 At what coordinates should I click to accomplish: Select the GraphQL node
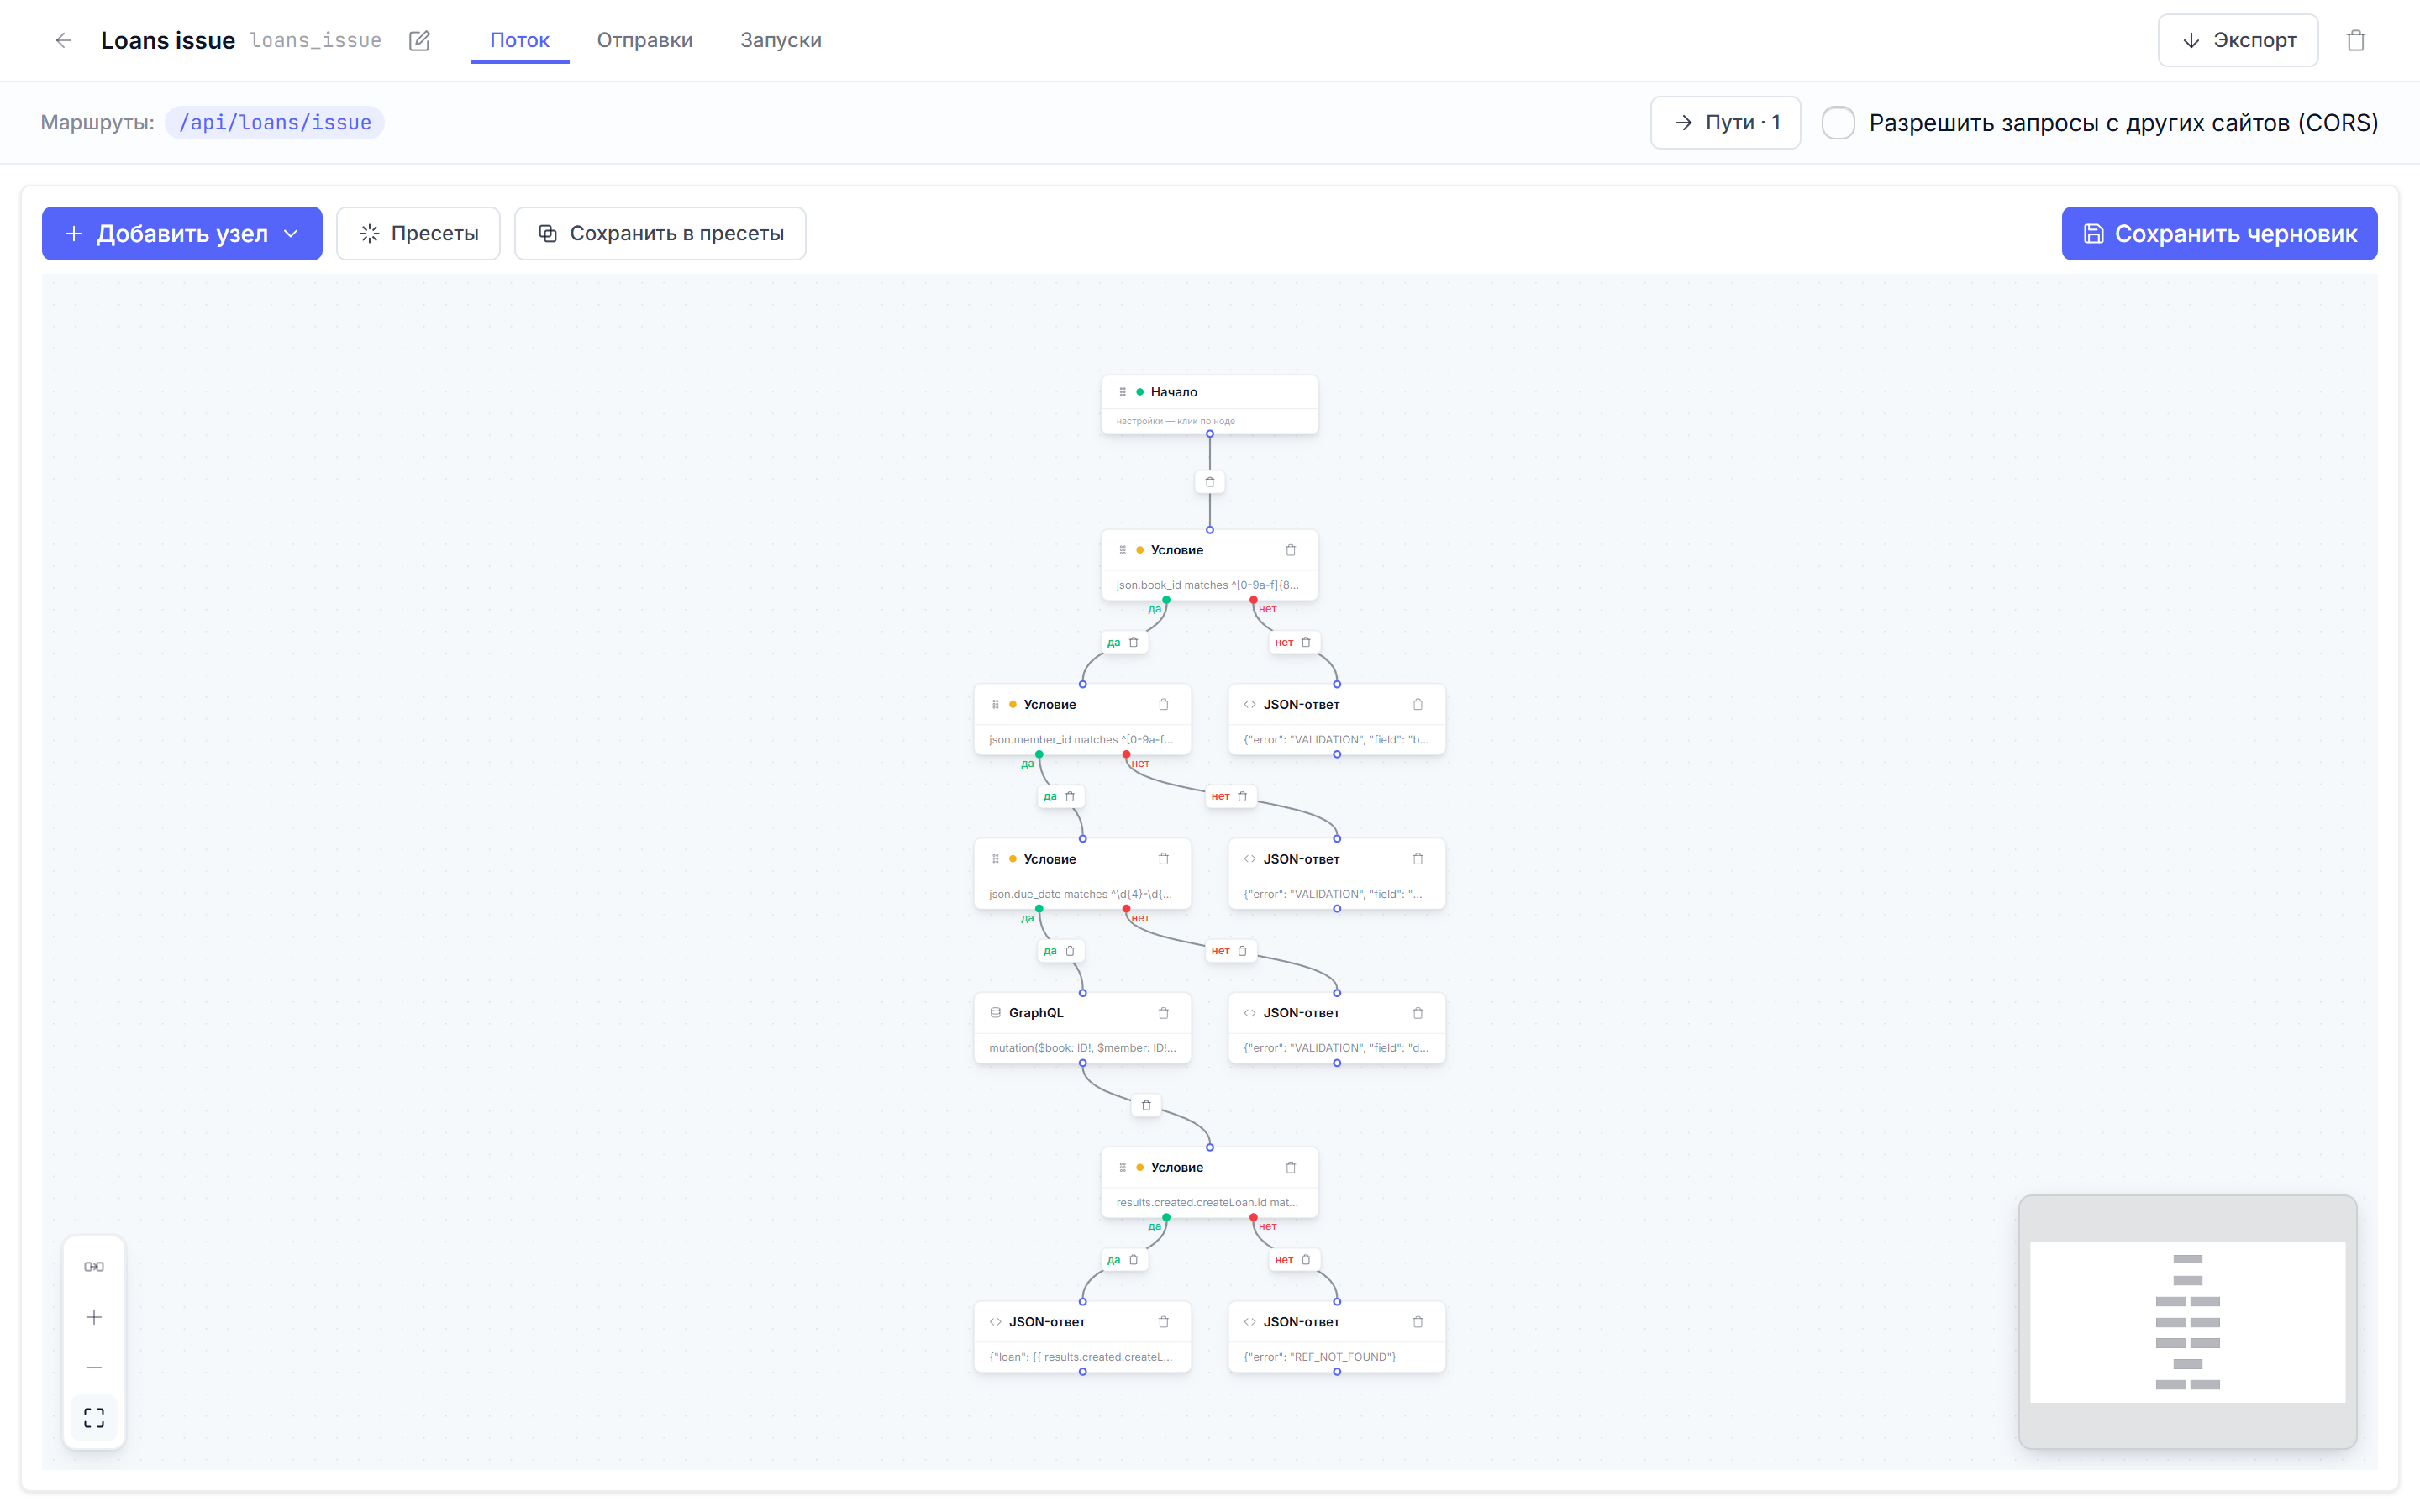pyautogui.click(x=1083, y=1027)
